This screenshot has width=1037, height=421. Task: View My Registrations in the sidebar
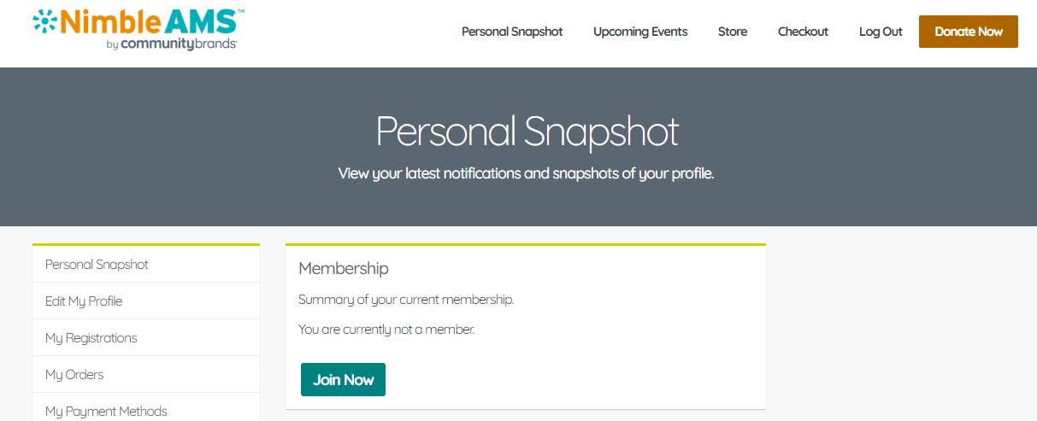(x=91, y=338)
